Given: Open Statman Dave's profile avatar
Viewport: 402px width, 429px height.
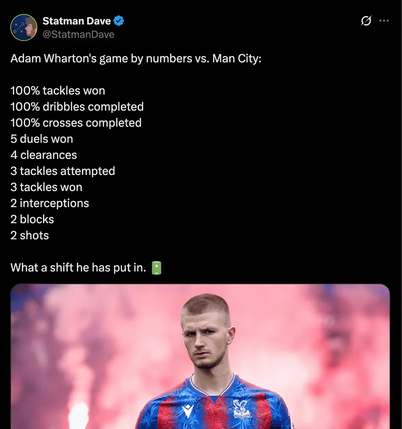Looking at the screenshot, I should 24,27.
